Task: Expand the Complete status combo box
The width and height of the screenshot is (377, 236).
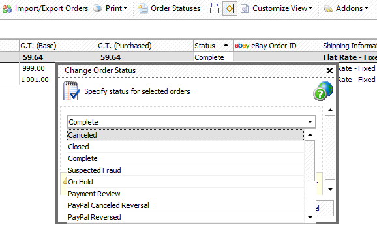Action: [191, 122]
